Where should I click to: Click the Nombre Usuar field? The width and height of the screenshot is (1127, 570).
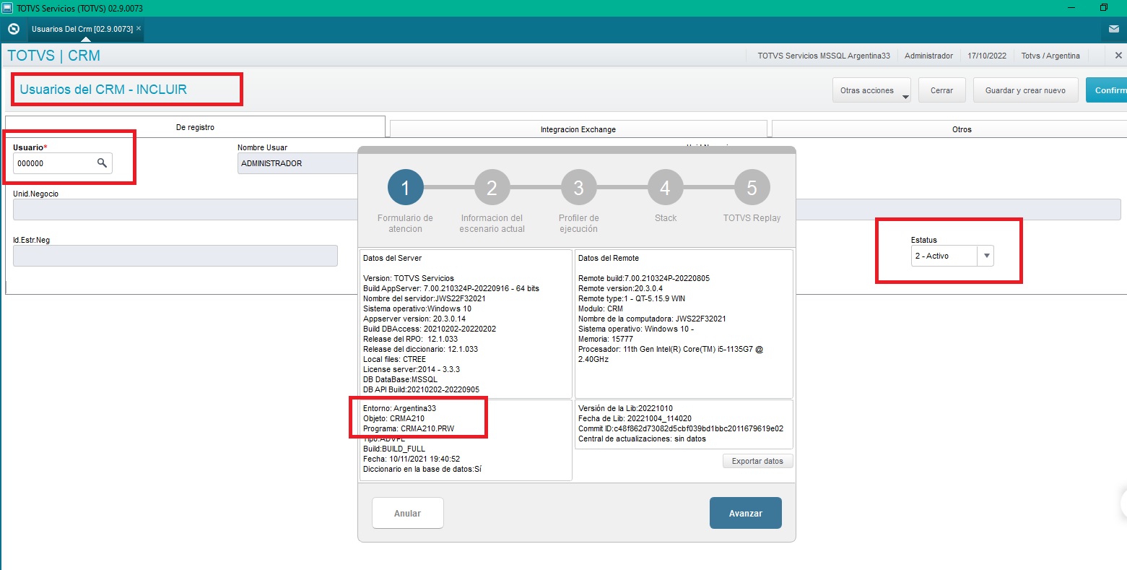(x=297, y=163)
